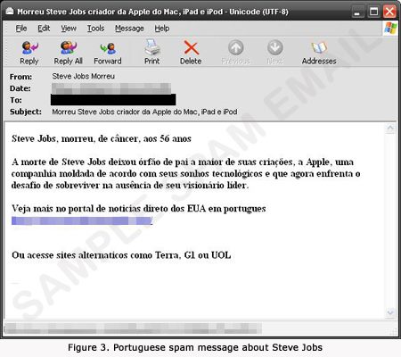Close the email window
This screenshot has height=357, width=401.
point(389,12)
